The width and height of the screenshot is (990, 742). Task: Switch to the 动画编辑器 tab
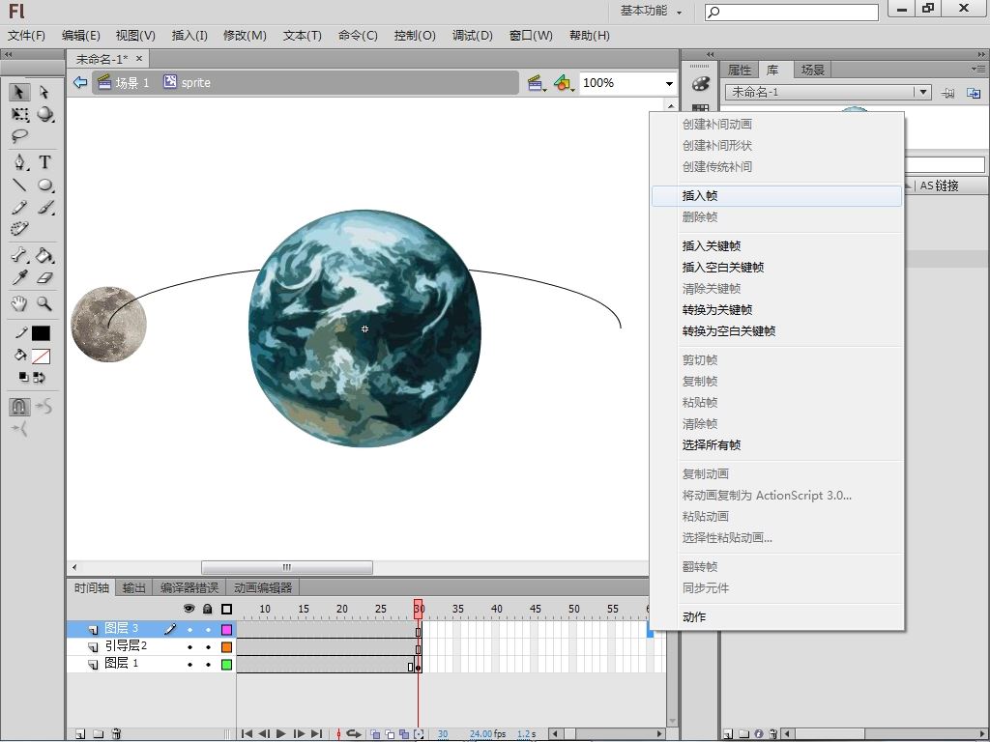(263, 588)
